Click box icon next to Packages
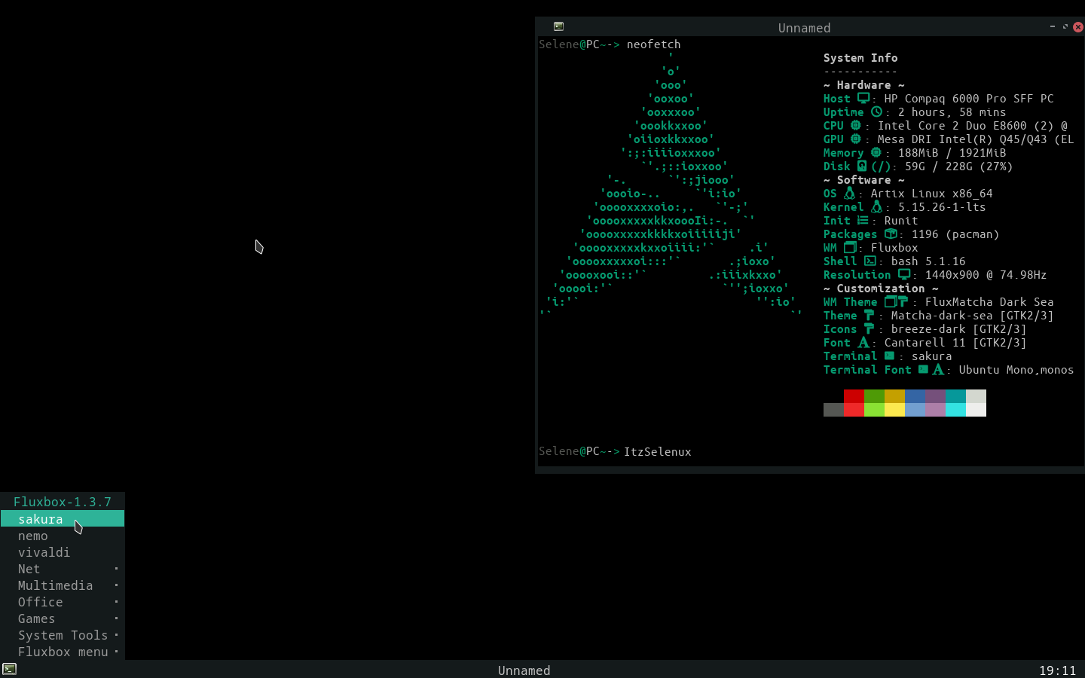Screen dimensions: 1085x678 click(890, 234)
